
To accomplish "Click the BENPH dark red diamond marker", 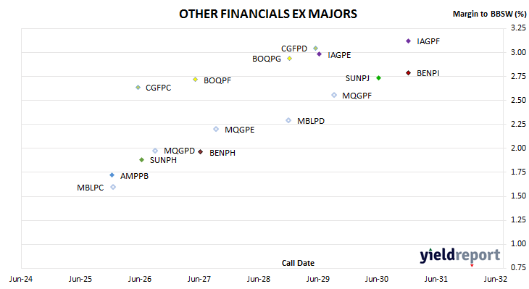I will coord(201,152).
